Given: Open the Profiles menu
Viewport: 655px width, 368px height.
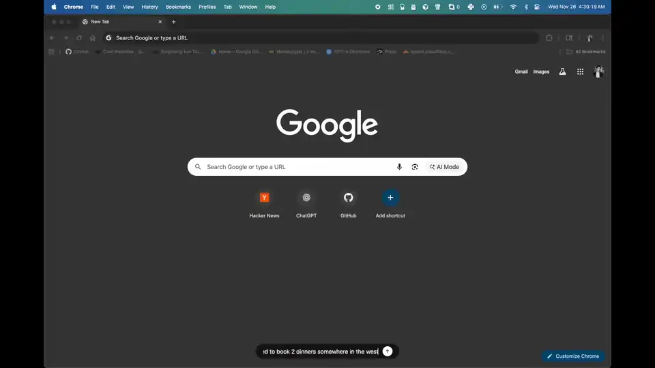Looking at the screenshot, I should tap(207, 7).
